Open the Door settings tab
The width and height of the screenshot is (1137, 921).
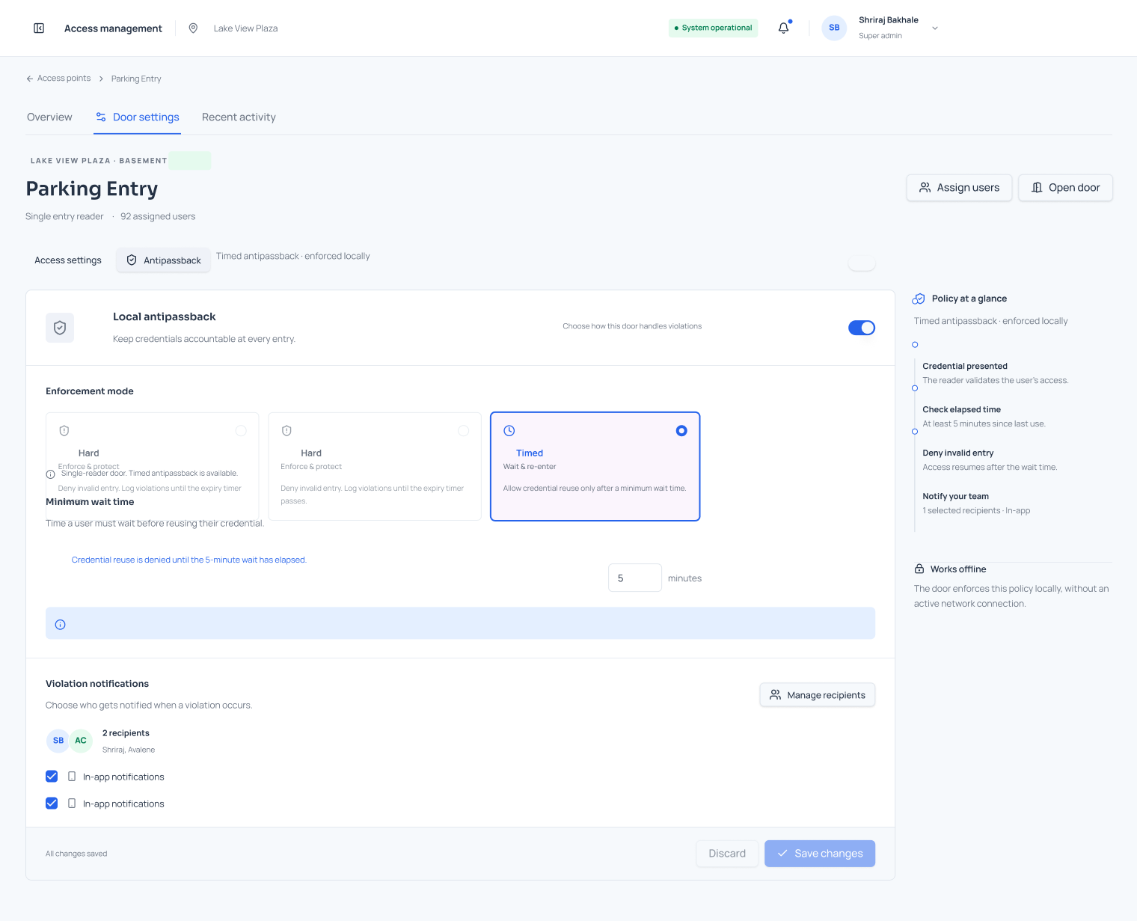coord(138,117)
